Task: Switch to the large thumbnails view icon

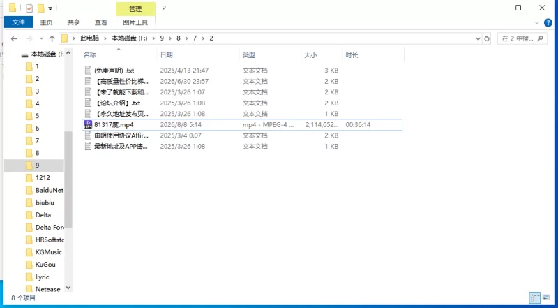Action: click(x=546, y=298)
